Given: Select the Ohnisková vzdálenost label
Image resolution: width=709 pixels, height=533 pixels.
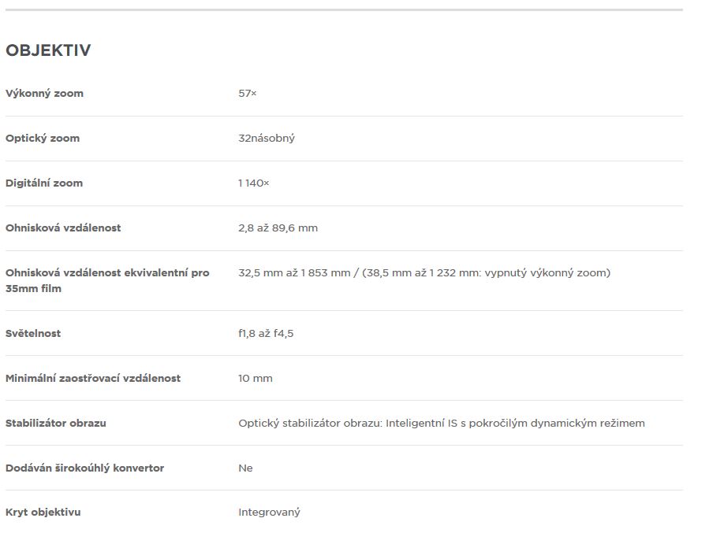Looking at the screenshot, I should (x=63, y=228).
